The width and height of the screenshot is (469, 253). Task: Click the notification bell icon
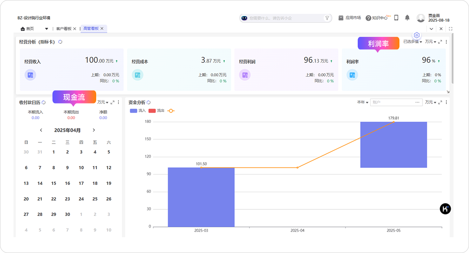[407, 18]
